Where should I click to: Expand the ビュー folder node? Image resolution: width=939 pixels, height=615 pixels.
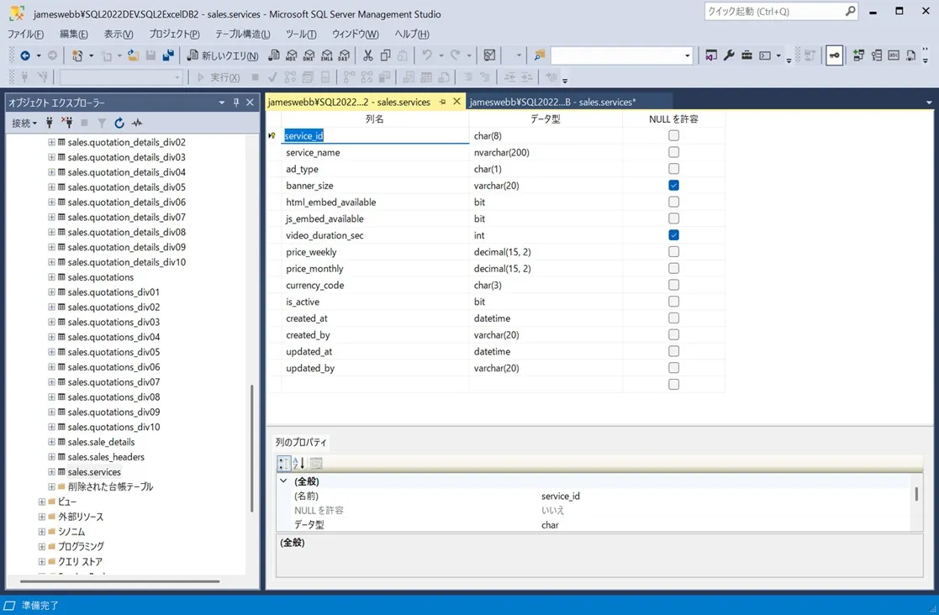point(41,502)
